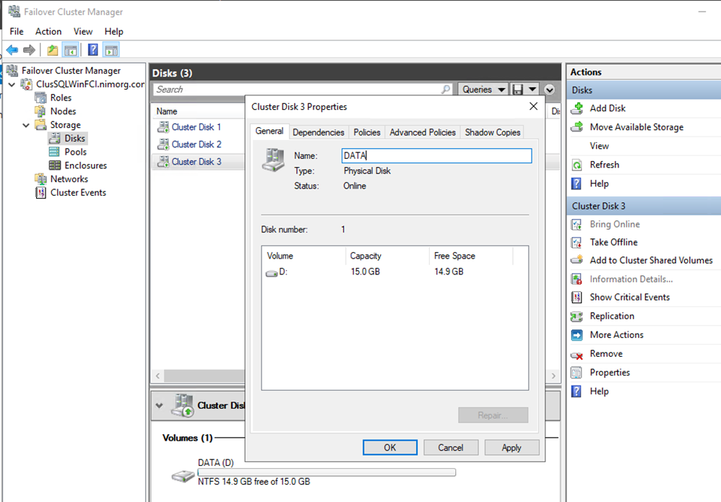
Task: Select the Pools icon in Storage tree
Action: (x=54, y=152)
